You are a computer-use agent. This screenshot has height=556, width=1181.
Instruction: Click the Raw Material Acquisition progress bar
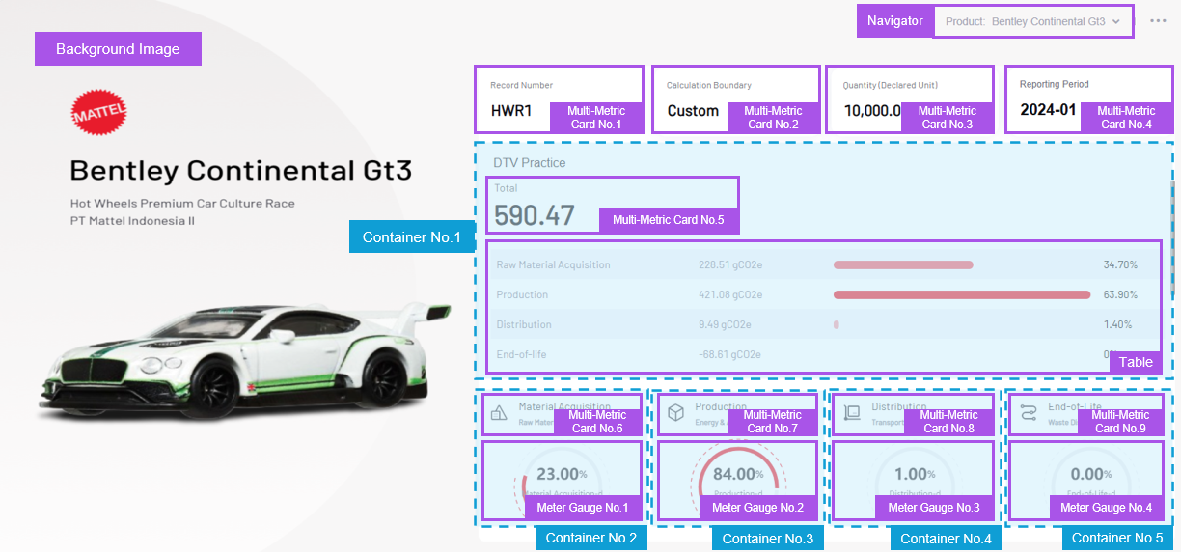(x=903, y=264)
